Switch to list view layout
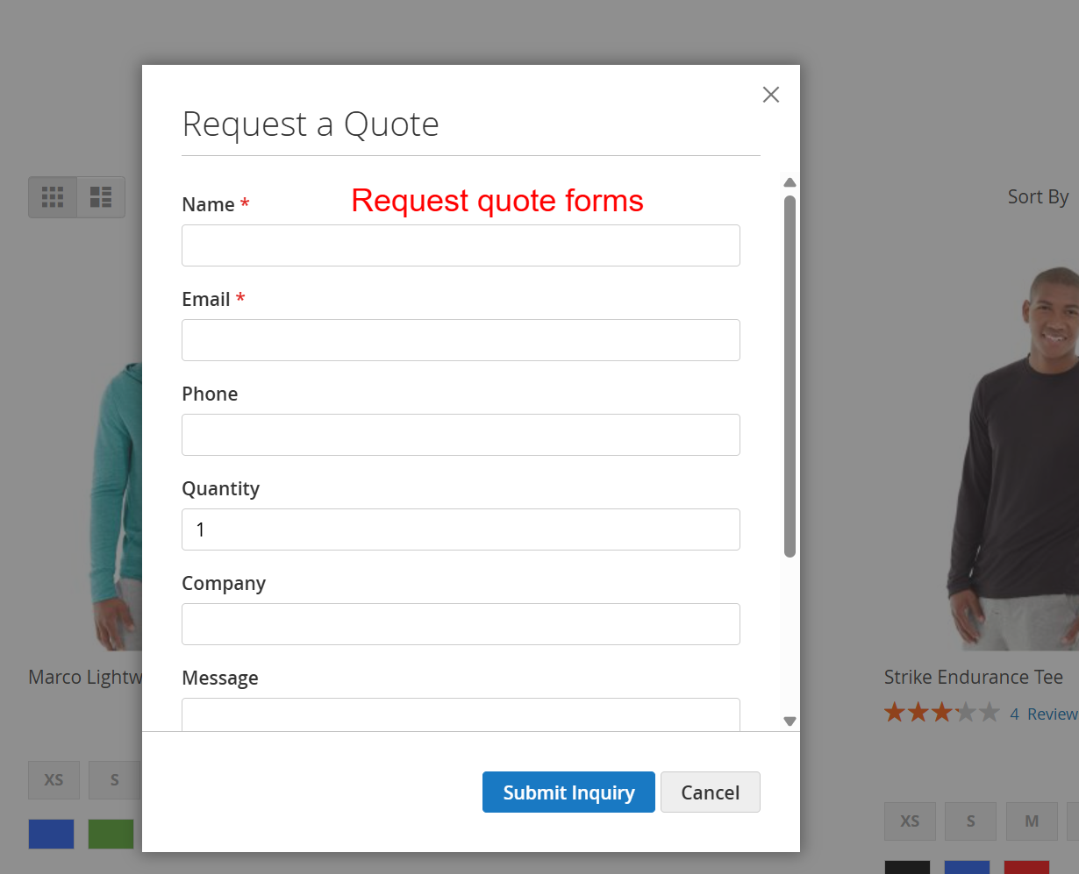The image size is (1079, 874). 101,197
